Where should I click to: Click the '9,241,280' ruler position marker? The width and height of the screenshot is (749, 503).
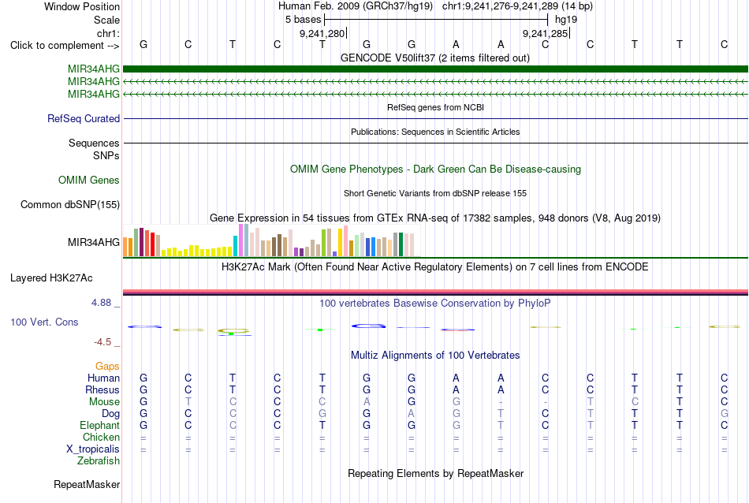[x=322, y=33]
